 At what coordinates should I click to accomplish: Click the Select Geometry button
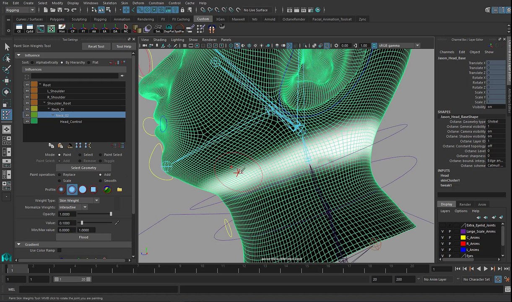[x=83, y=168]
